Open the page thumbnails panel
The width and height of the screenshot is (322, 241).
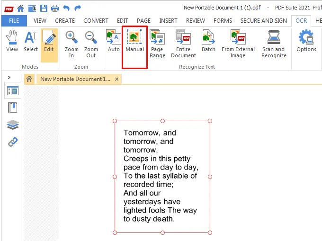click(x=13, y=91)
